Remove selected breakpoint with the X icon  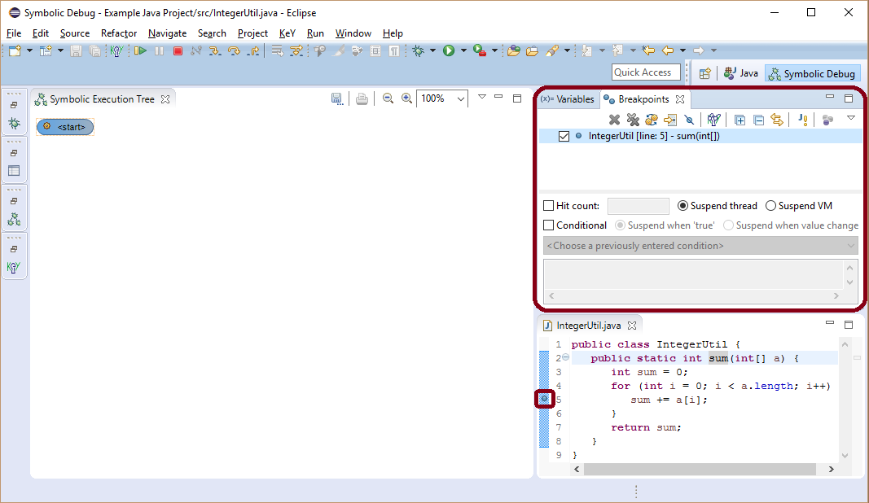(614, 120)
